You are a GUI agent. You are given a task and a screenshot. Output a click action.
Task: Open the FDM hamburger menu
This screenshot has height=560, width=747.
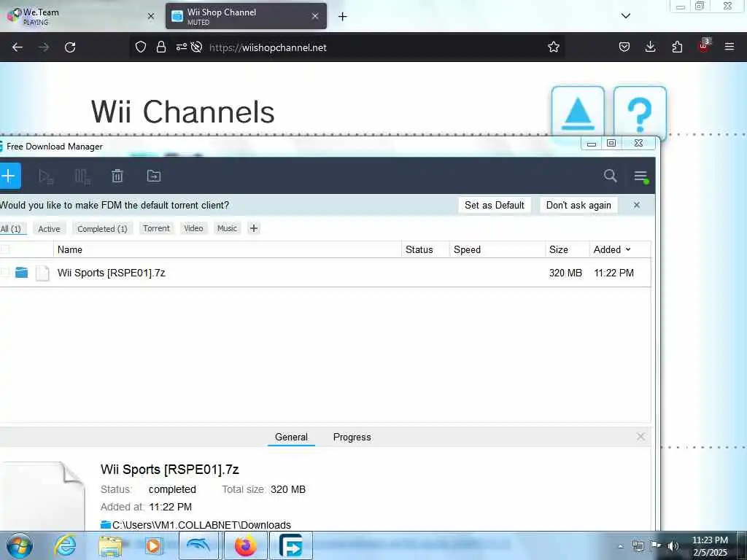click(x=640, y=176)
